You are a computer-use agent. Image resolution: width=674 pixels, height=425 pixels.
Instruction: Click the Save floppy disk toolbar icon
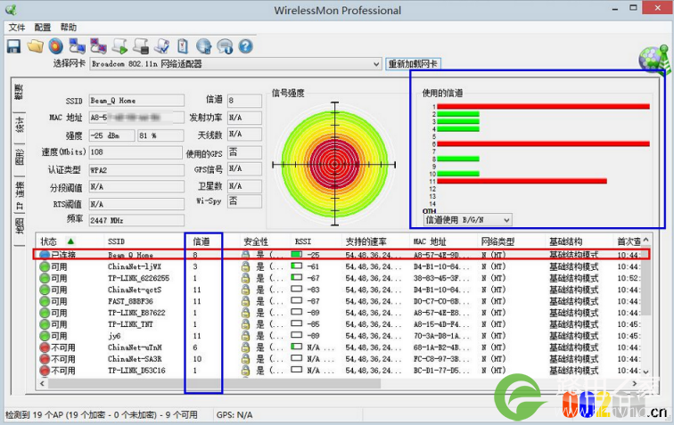[13, 46]
